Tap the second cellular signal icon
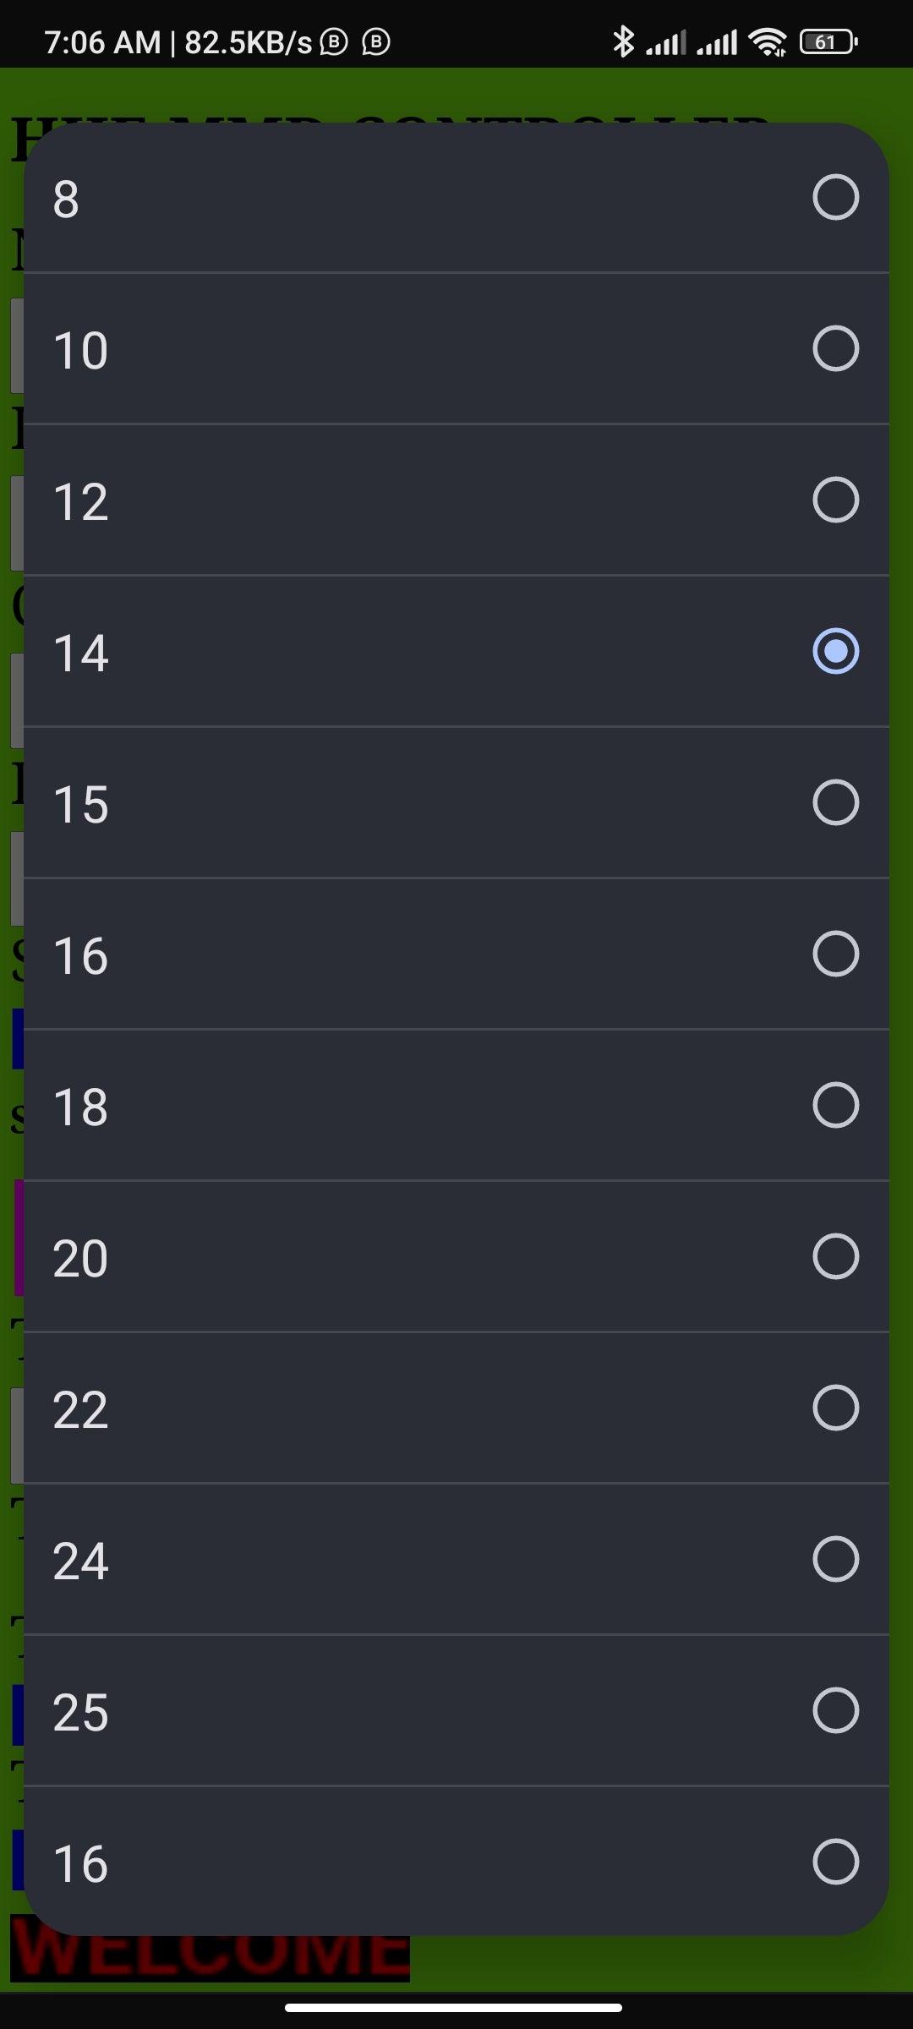The image size is (913, 2029). click(x=717, y=42)
